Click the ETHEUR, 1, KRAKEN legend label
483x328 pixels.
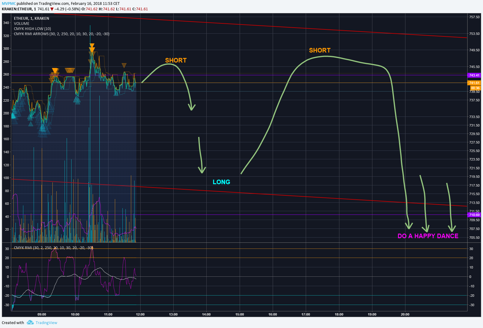(x=32, y=19)
